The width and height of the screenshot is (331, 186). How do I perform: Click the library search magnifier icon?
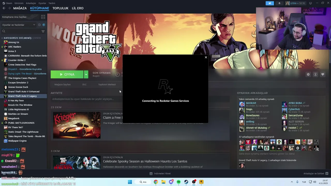[4, 31]
